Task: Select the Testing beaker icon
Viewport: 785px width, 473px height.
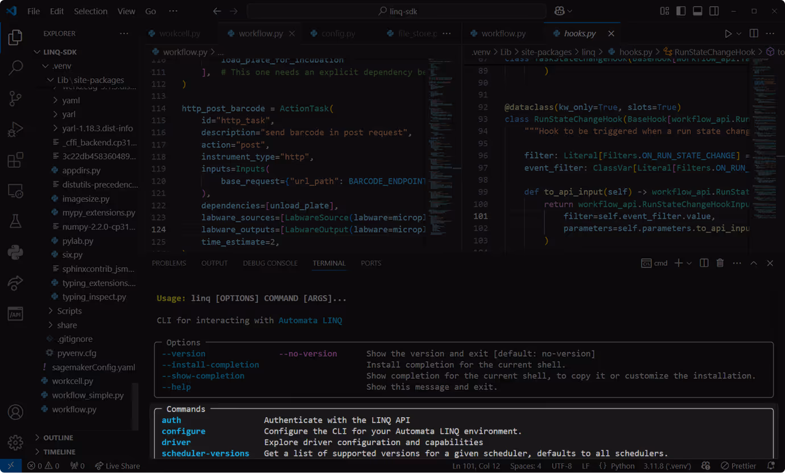Action: (15, 221)
